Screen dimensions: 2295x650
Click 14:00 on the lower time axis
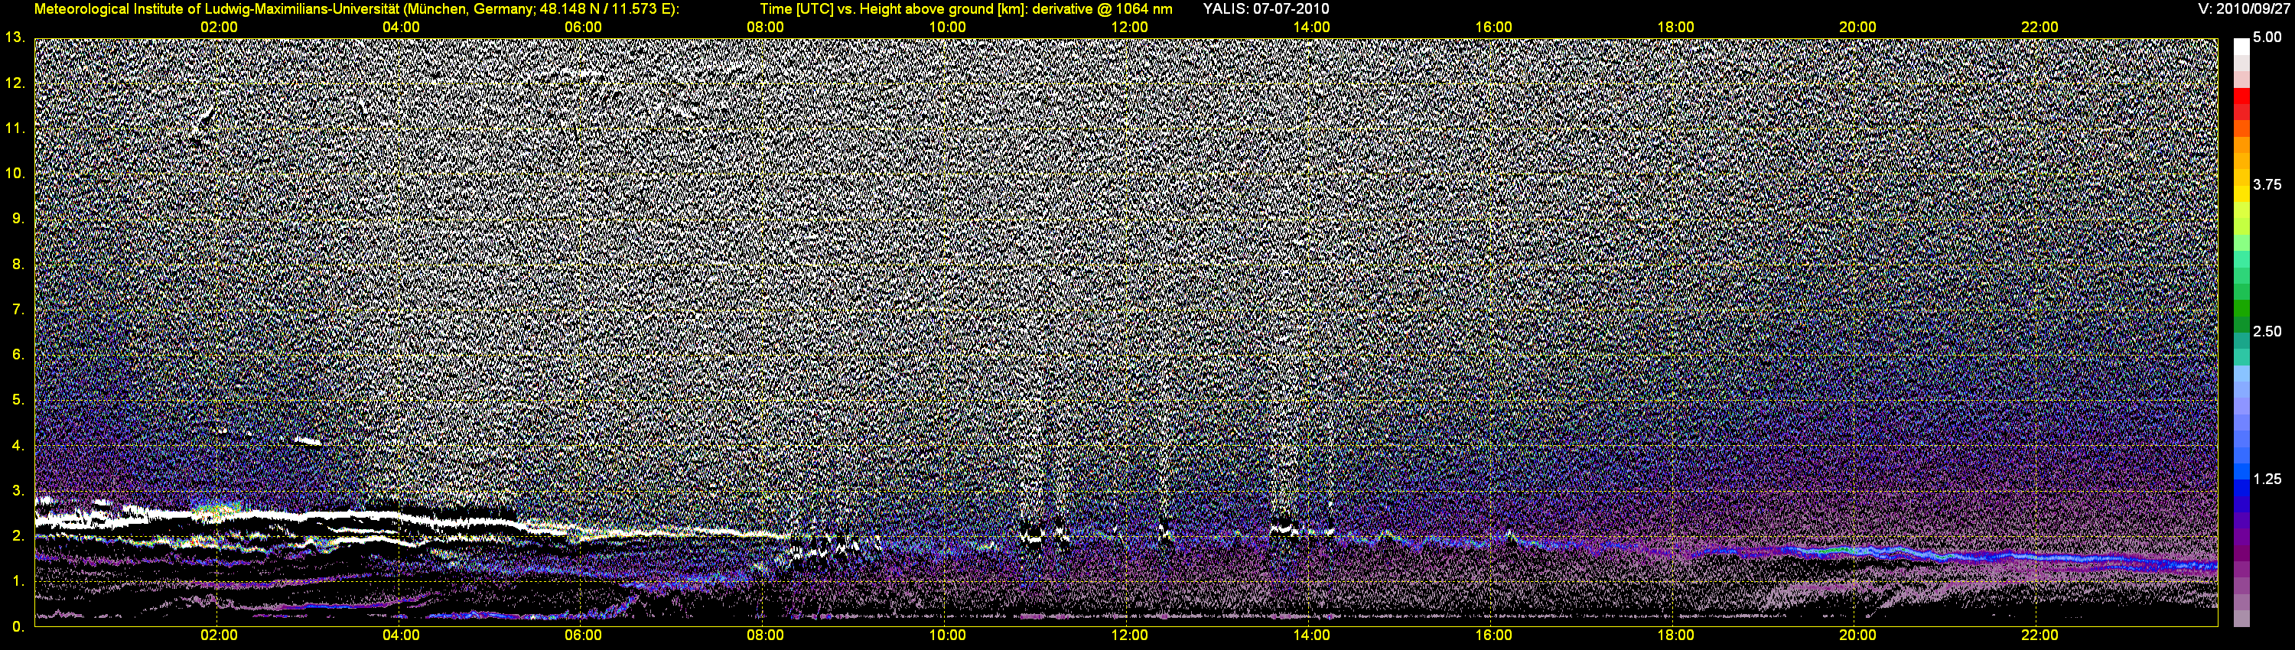pyautogui.click(x=1311, y=635)
